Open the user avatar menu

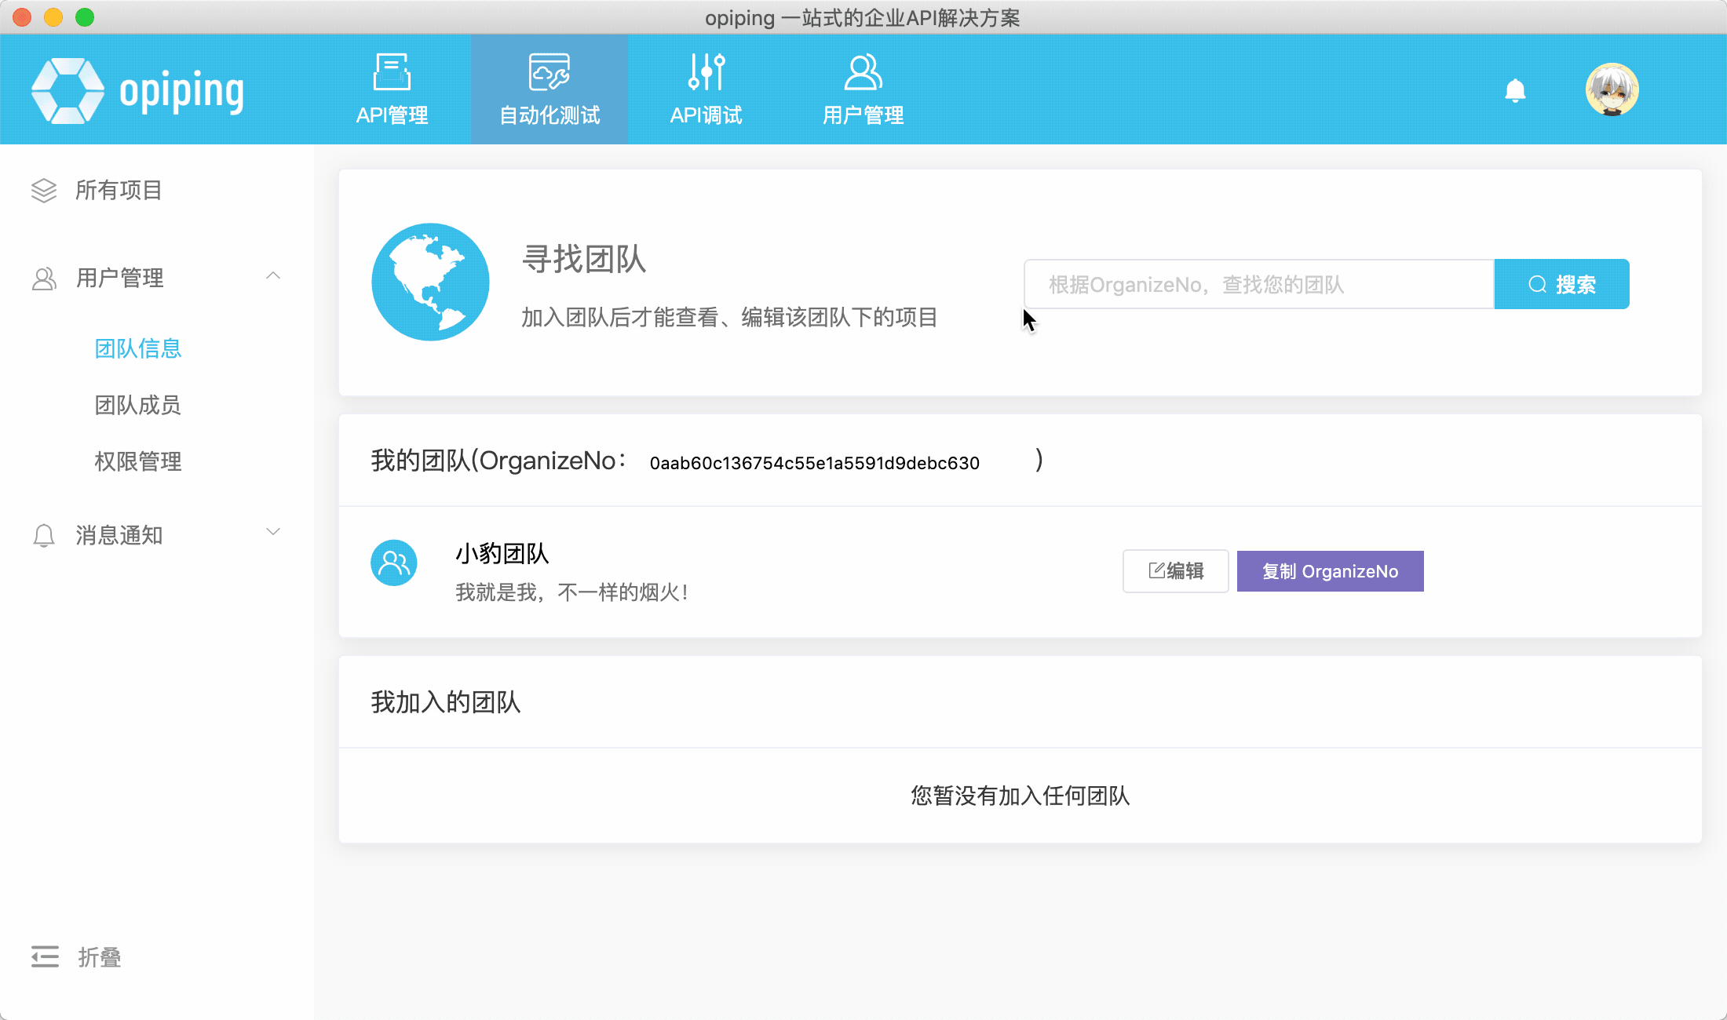point(1612,89)
